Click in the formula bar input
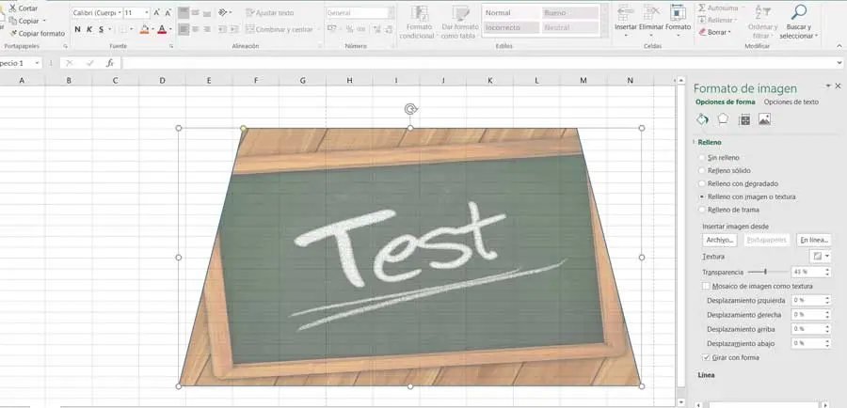 (x=480, y=63)
